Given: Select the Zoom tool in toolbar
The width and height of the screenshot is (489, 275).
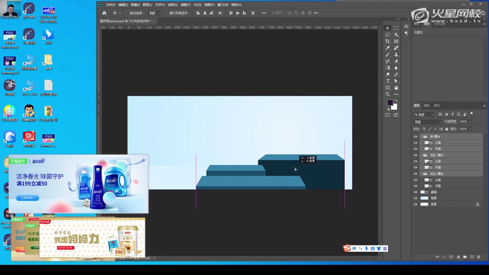Looking at the screenshot, I should [387, 94].
